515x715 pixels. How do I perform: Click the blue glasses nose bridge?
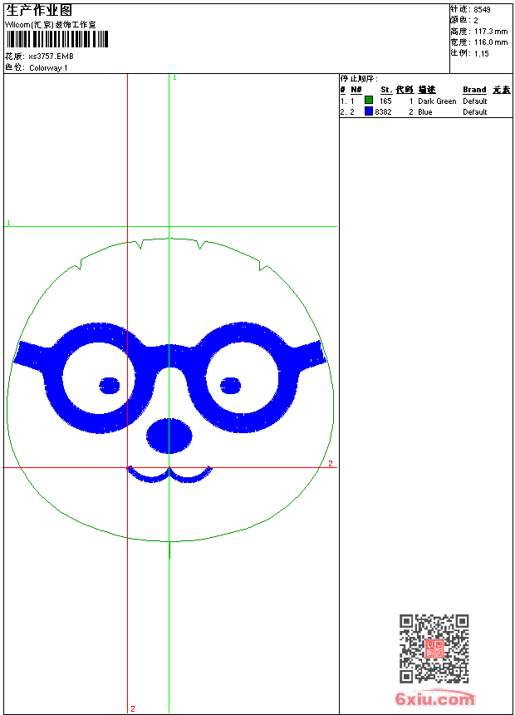pyautogui.click(x=169, y=353)
